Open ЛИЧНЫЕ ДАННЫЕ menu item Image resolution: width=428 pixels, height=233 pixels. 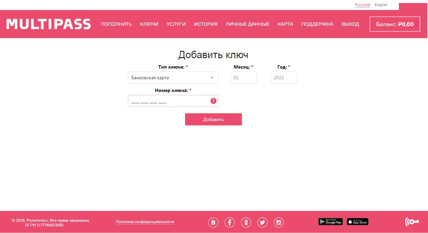[x=248, y=24]
